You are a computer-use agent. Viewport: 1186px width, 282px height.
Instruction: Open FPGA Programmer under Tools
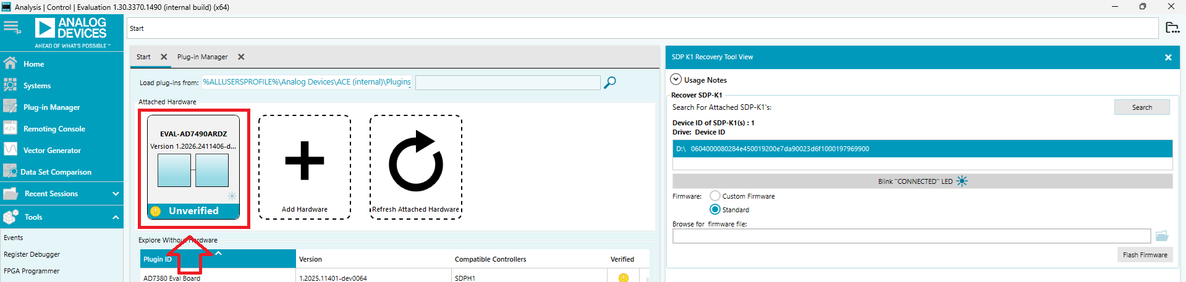click(x=32, y=271)
